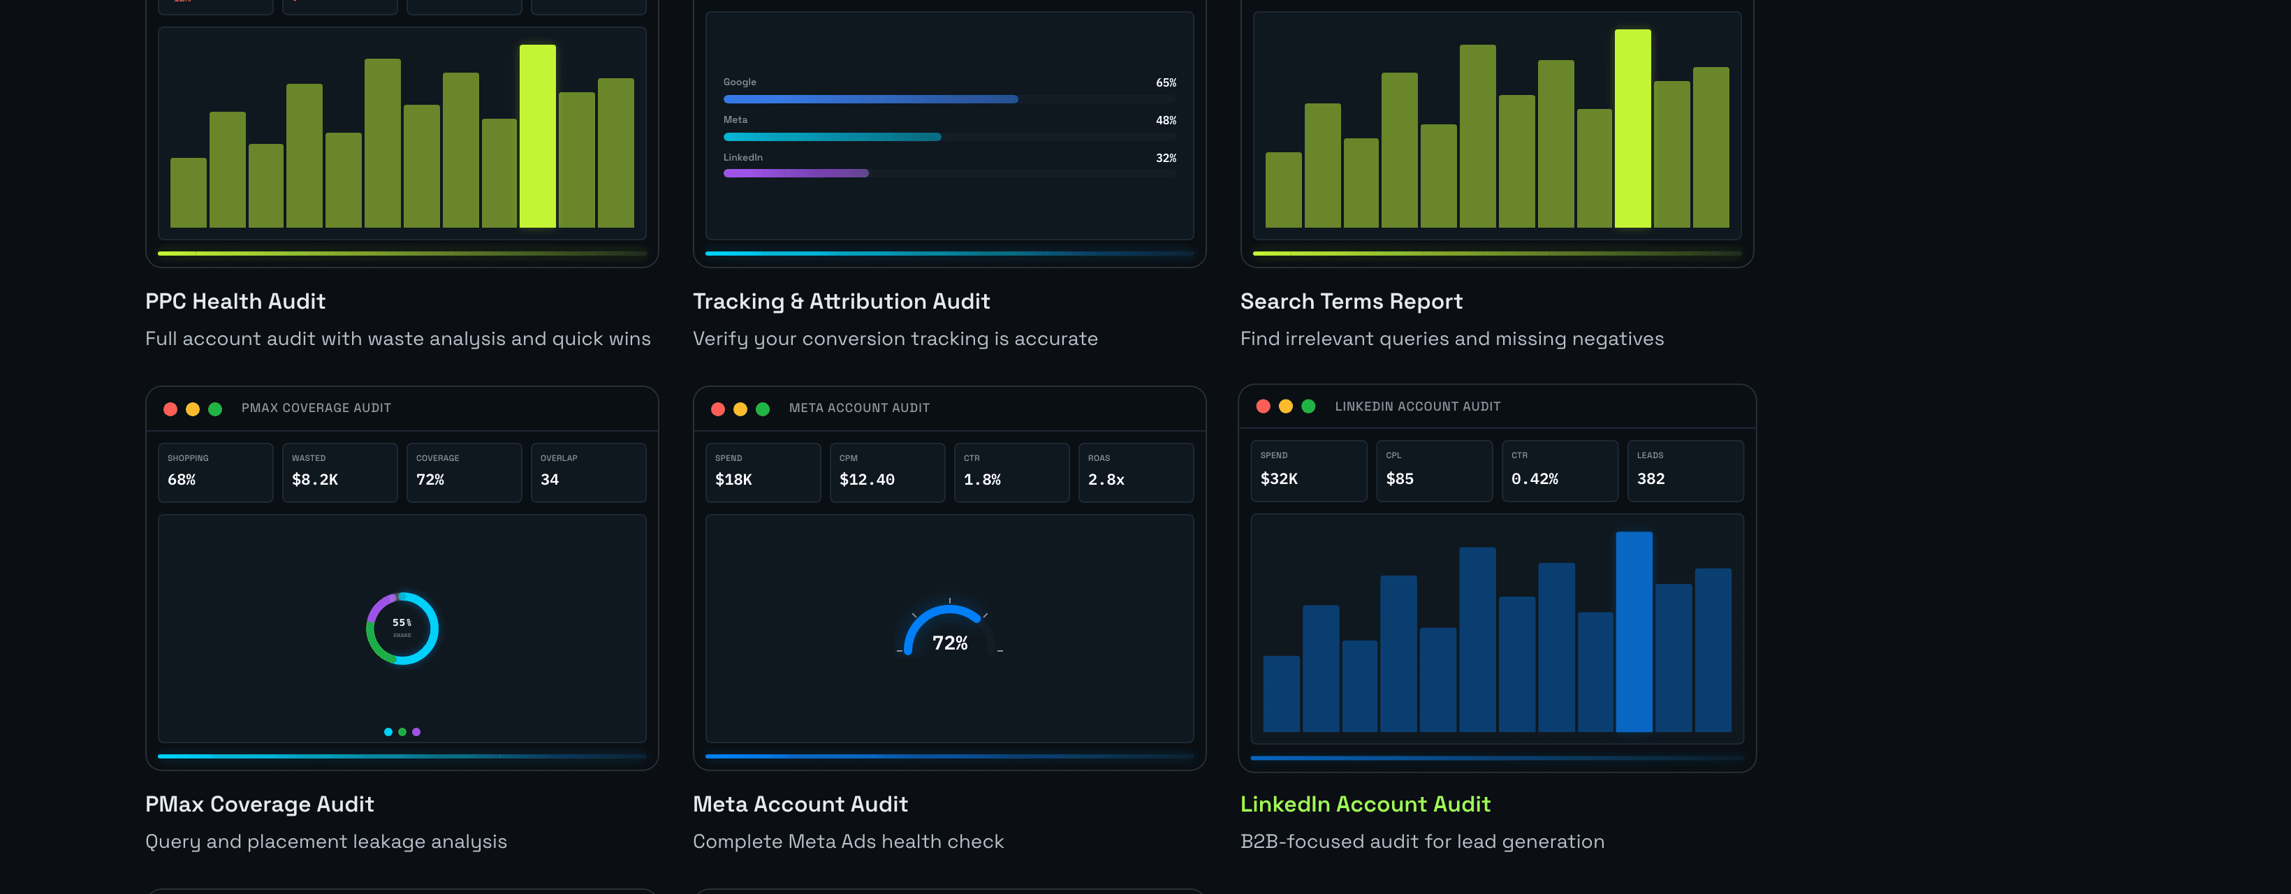This screenshot has width=2291, height=894.
Task: Open the LinkedIn Account Audit link
Action: (1366, 804)
